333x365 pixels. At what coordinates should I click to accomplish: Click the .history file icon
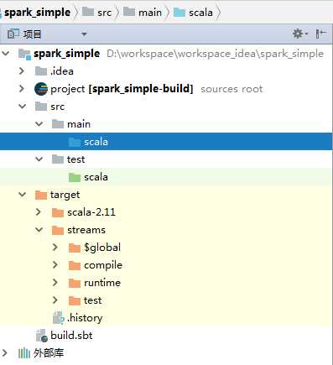(59, 318)
